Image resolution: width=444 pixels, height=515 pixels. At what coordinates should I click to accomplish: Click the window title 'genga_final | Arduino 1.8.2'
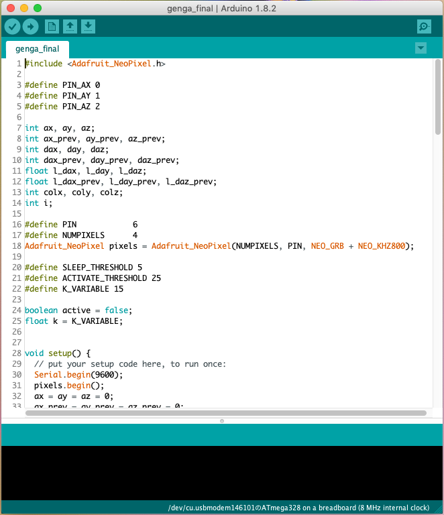pos(222,8)
